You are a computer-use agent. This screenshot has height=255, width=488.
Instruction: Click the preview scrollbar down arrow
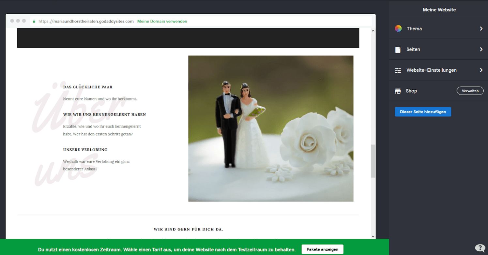click(x=373, y=236)
